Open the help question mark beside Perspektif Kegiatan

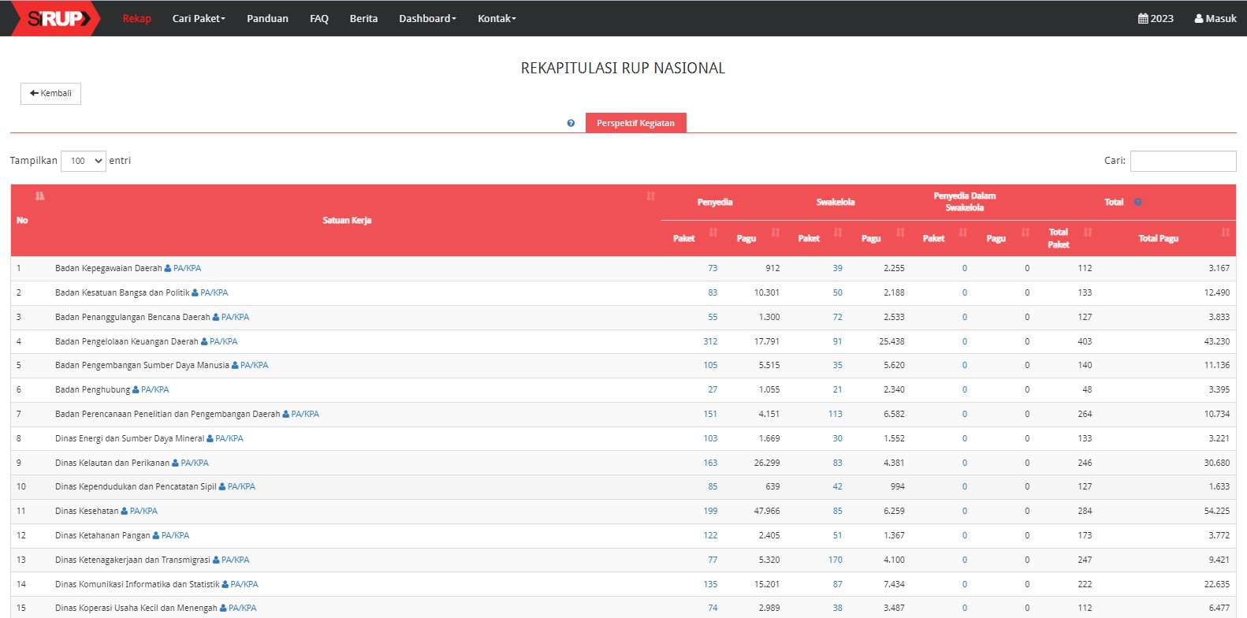click(571, 123)
